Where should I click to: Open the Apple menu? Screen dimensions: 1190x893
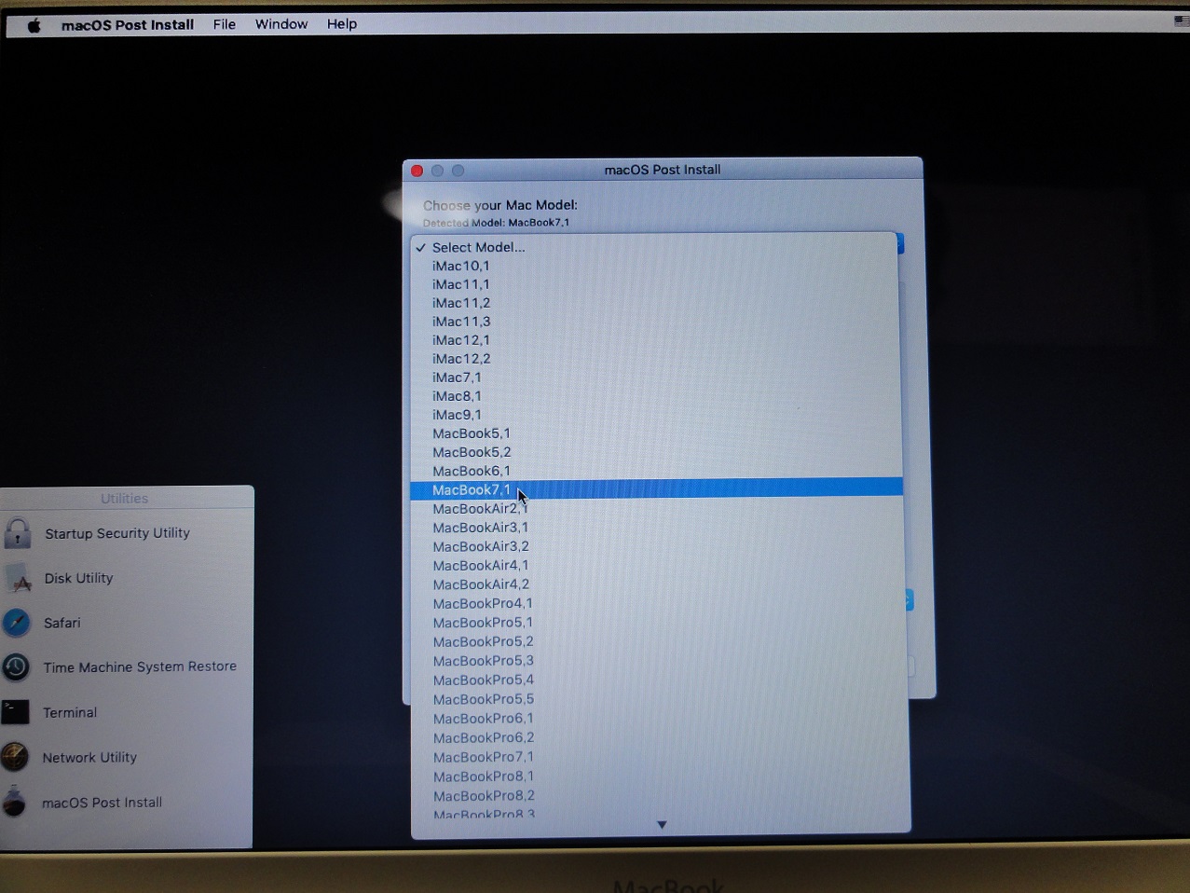(34, 25)
